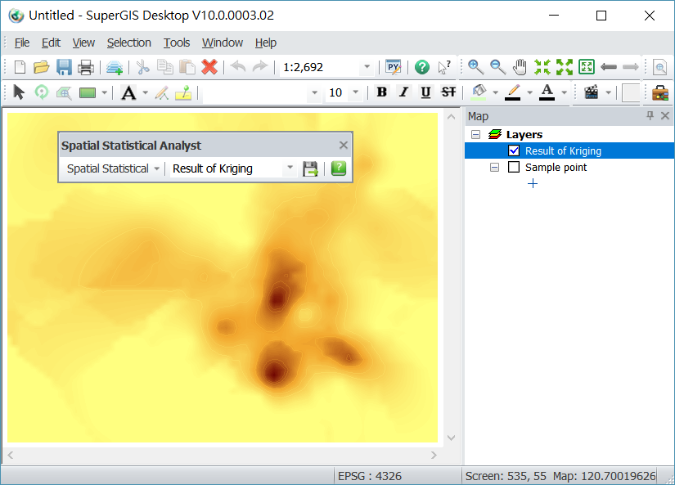Activate the What's This pointer
The height and width of the screenshot is (485, 675).
tap(443, 67)
